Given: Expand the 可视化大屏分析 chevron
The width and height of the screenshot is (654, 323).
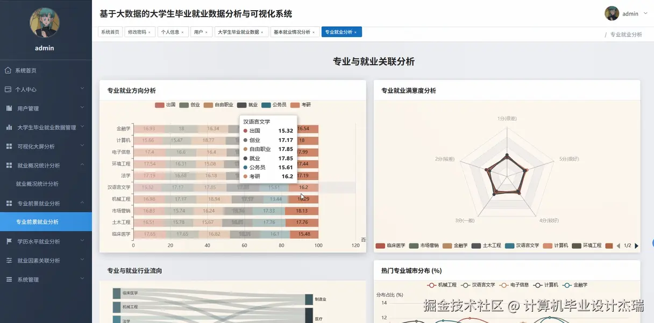Looking at the screenshot, I should (x=82, y=146).
